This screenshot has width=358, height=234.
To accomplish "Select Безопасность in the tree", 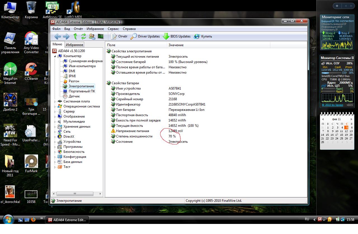I will click(x=74, y=152).
